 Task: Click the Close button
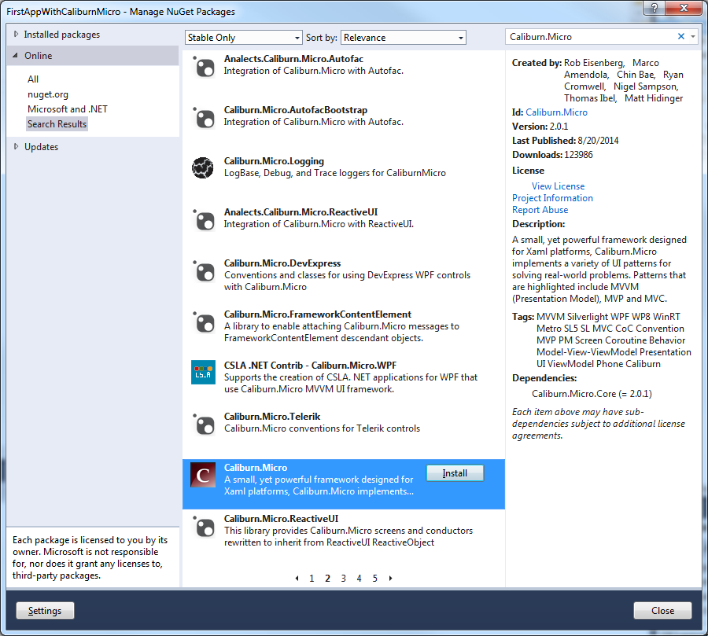(662, 611)
